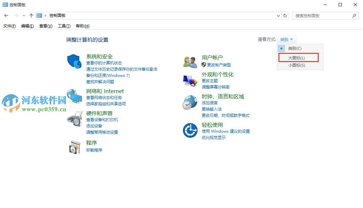Open the 工具(T) menu
This screenshot has height=208, width=363.
pos(64,26)
